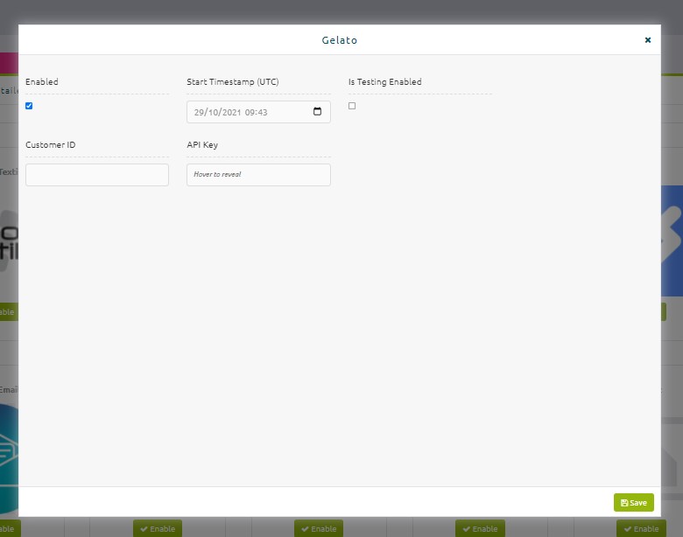683x537 pixels.
Task: Focus the Customer ID input field
Action: [x=97, y=175]
